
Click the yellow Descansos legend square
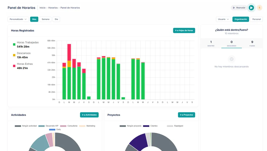[x=14, y=55]
